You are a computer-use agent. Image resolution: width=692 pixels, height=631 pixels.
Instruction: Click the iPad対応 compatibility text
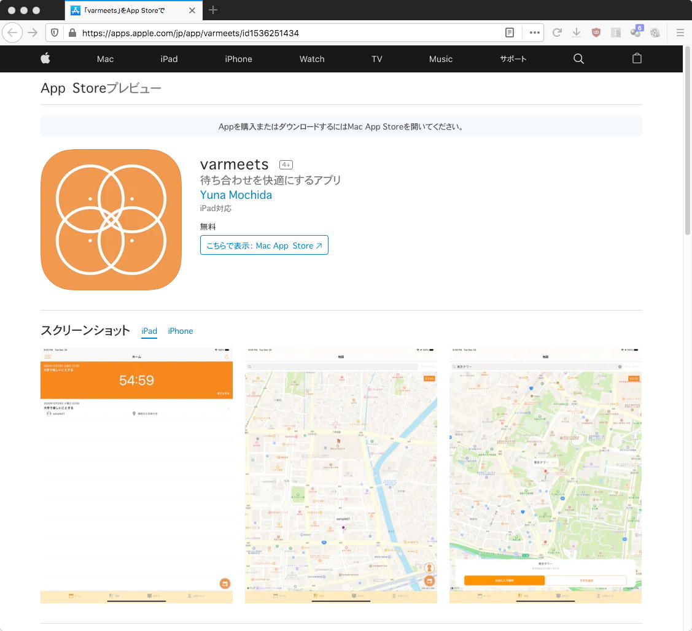click(x=216, y=208)
